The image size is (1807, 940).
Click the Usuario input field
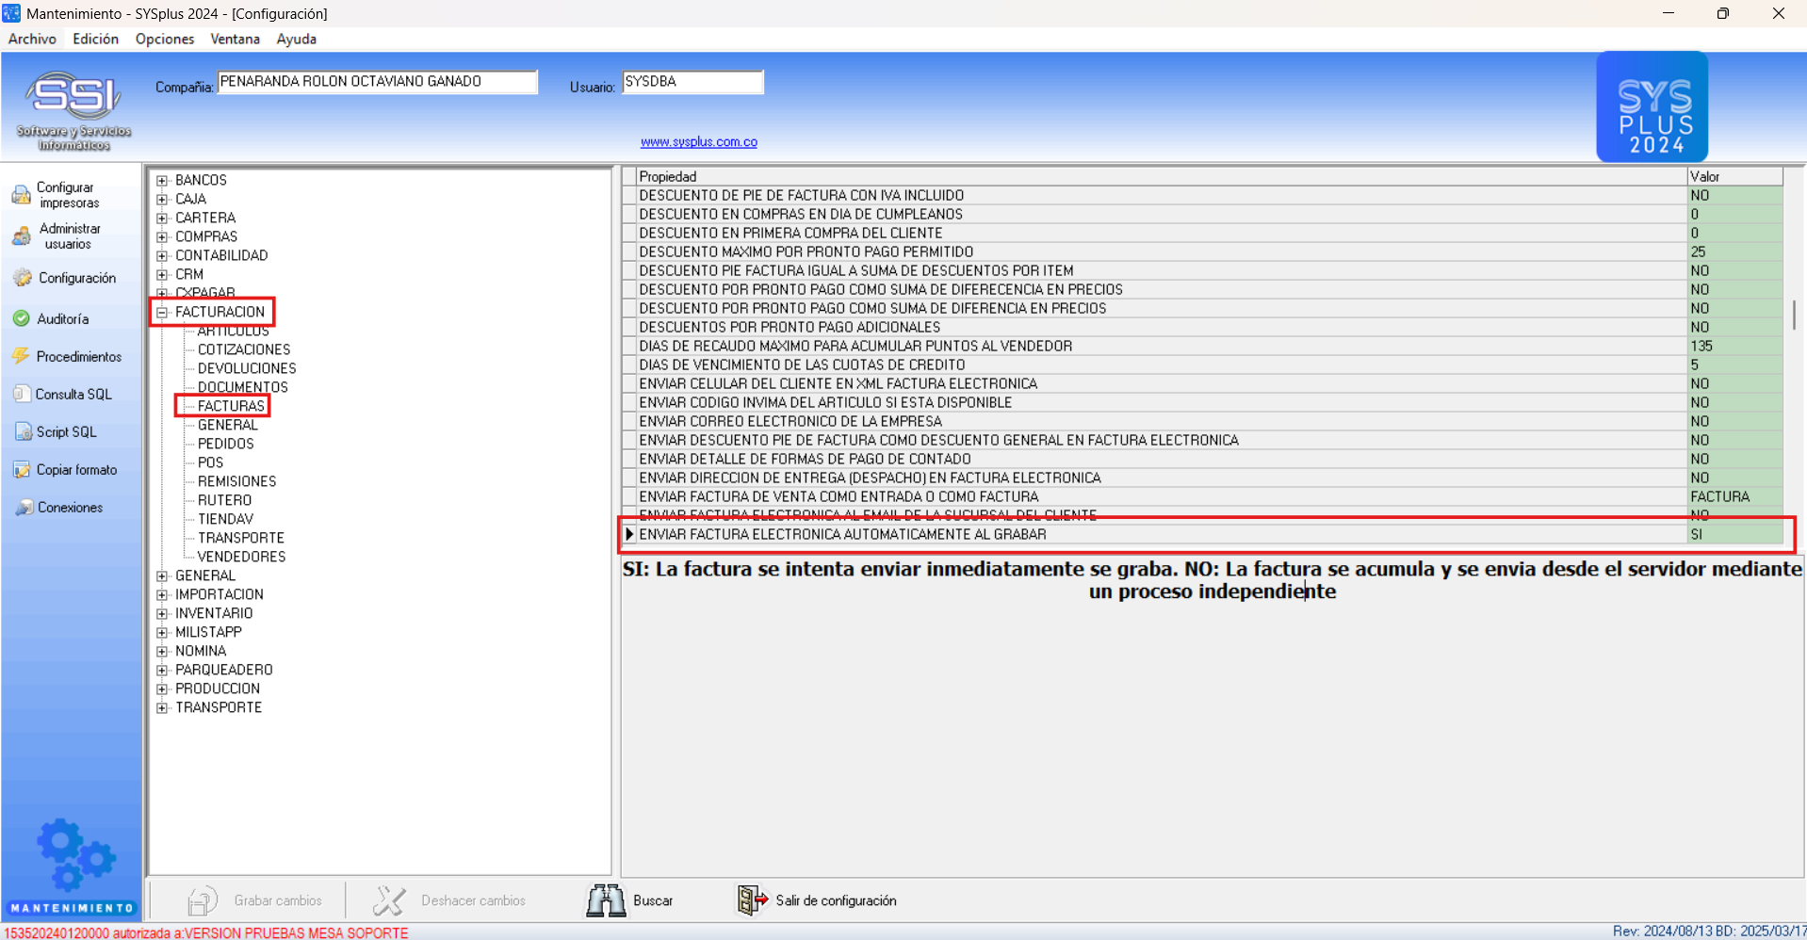[692, 82]
